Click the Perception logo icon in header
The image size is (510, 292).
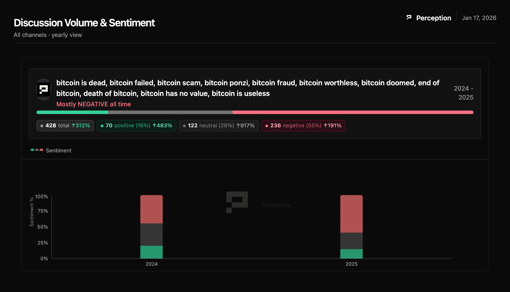(409, 18)
